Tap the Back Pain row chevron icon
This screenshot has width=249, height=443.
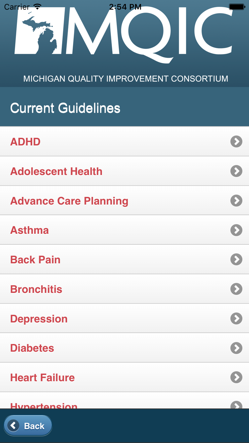click(x=236, y=259)
